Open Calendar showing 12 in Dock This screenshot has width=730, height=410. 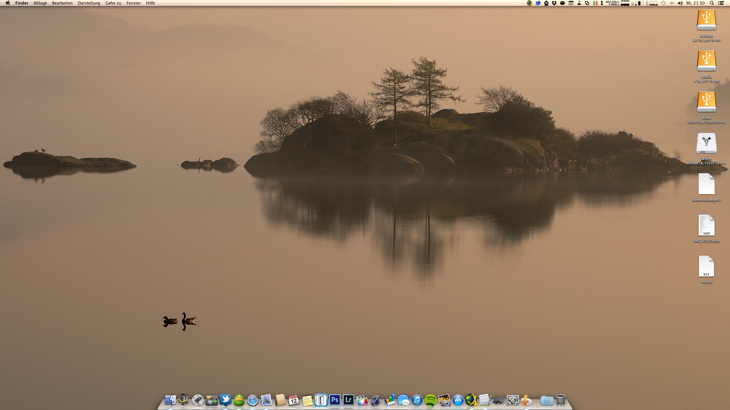tap(294, 400)
